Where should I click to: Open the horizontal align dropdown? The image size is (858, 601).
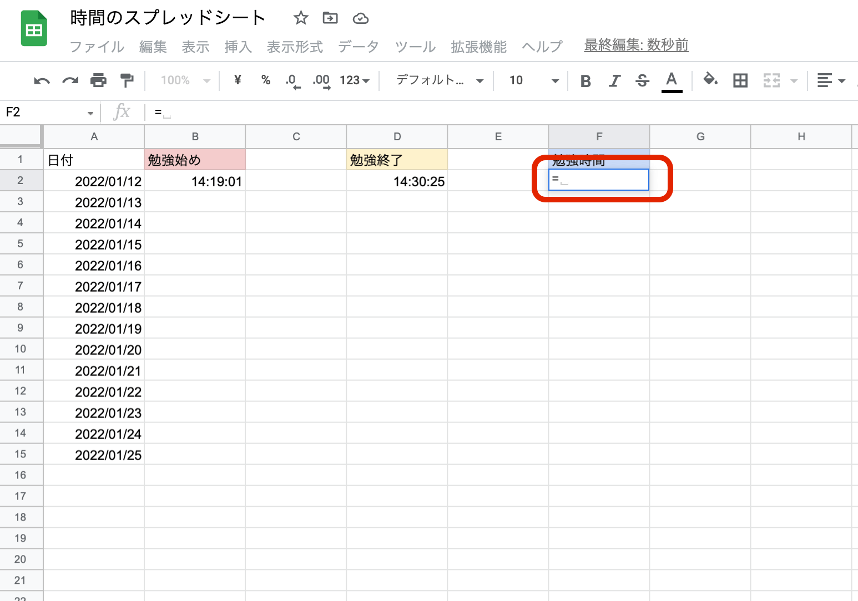[831, 81]
